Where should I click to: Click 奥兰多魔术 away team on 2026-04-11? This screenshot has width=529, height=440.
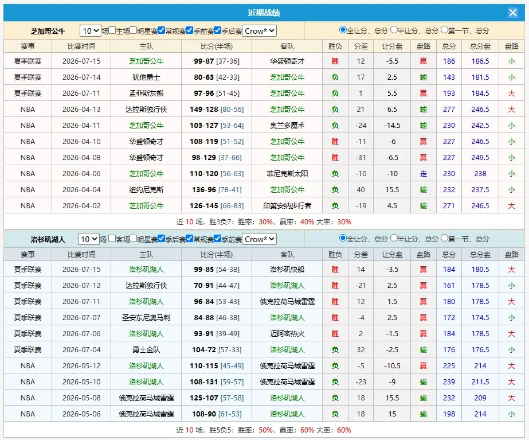(x=287, y=125)
